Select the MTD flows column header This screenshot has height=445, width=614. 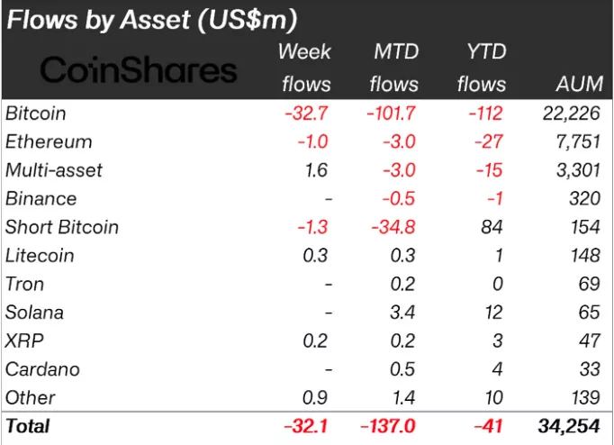pyautogui.click(x=393, y=68)
